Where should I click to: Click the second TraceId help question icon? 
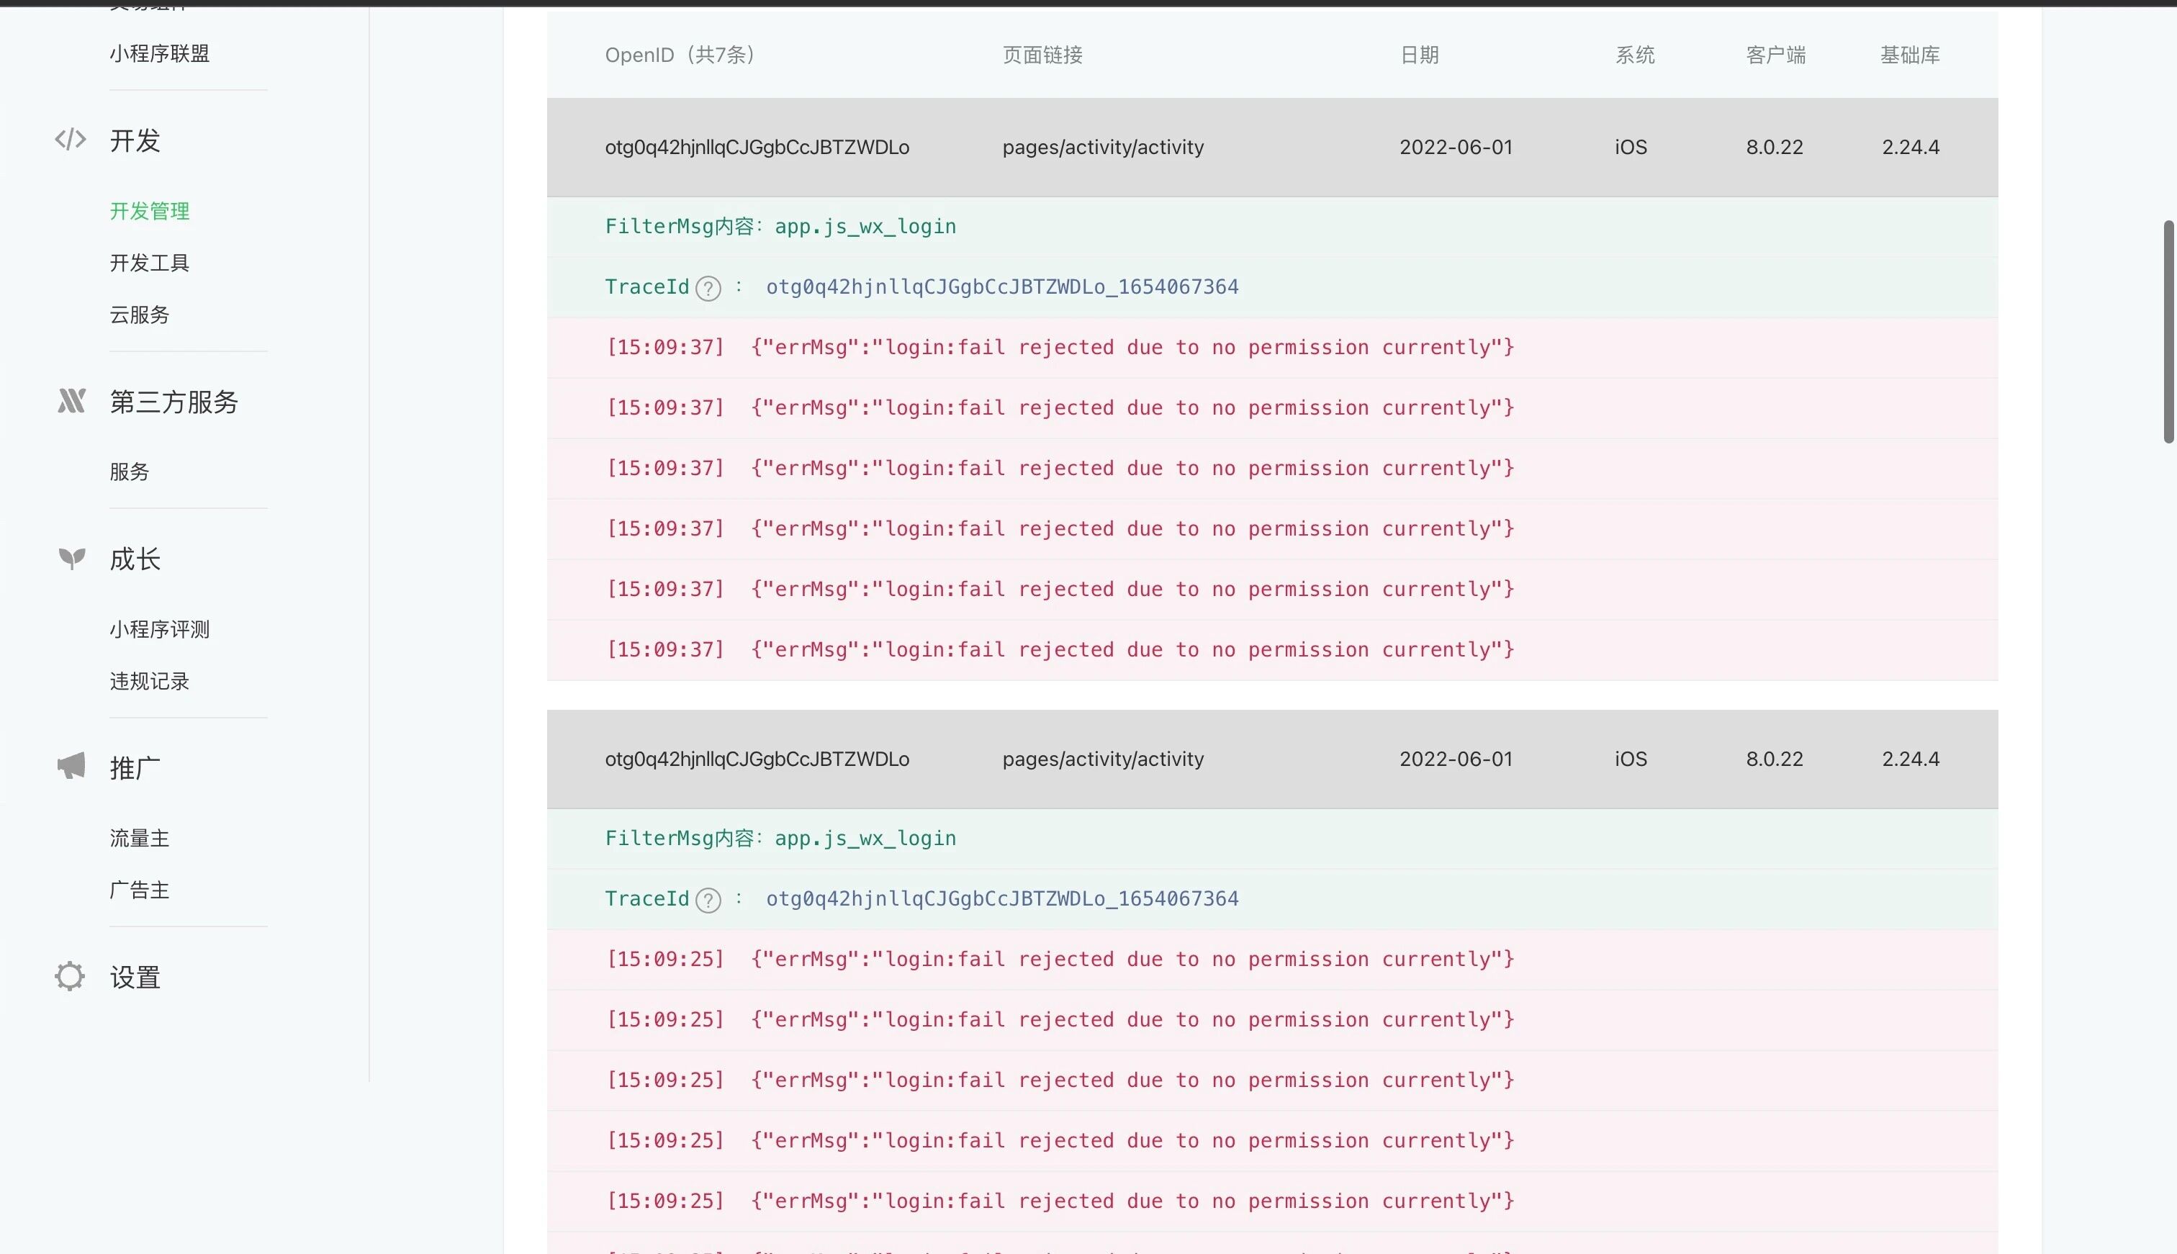click(x=708, y=900)
